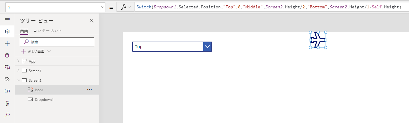Open the Media icon in left rail
409x123 pixels.
click(7, 67)
